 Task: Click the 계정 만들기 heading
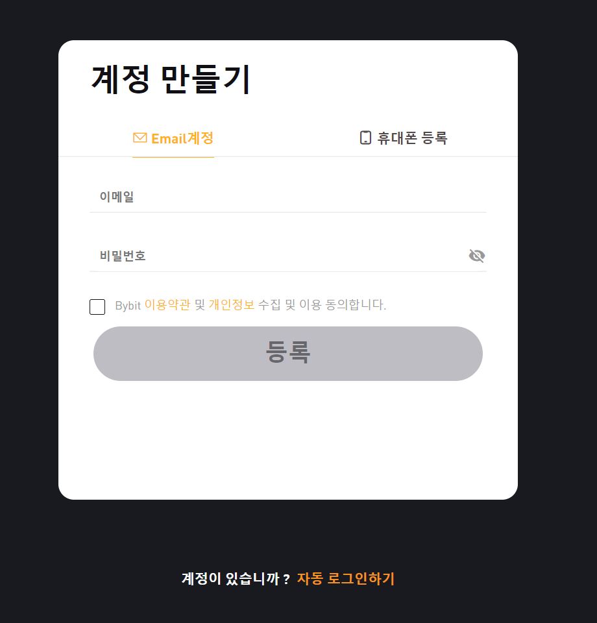(171, 79)
